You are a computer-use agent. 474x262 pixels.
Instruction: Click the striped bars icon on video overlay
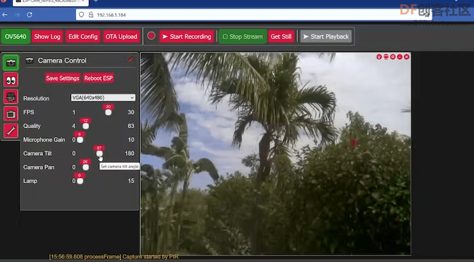[x=386, y=57]
